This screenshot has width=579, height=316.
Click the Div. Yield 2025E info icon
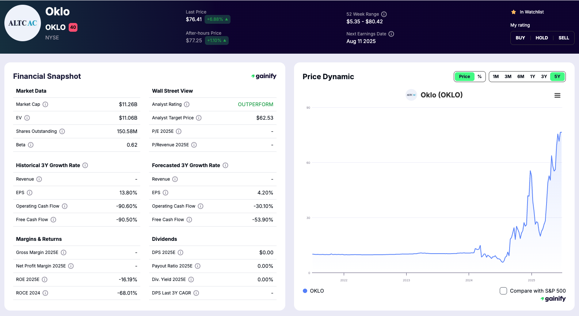191,280
